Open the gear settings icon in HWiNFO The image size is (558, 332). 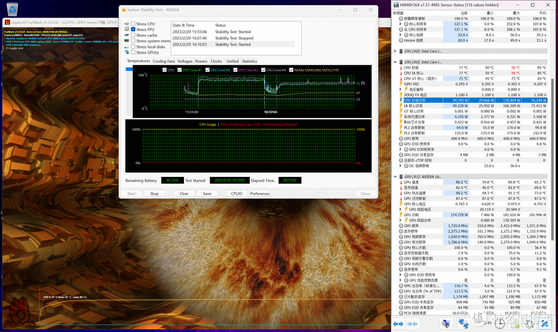coord(530,323)
